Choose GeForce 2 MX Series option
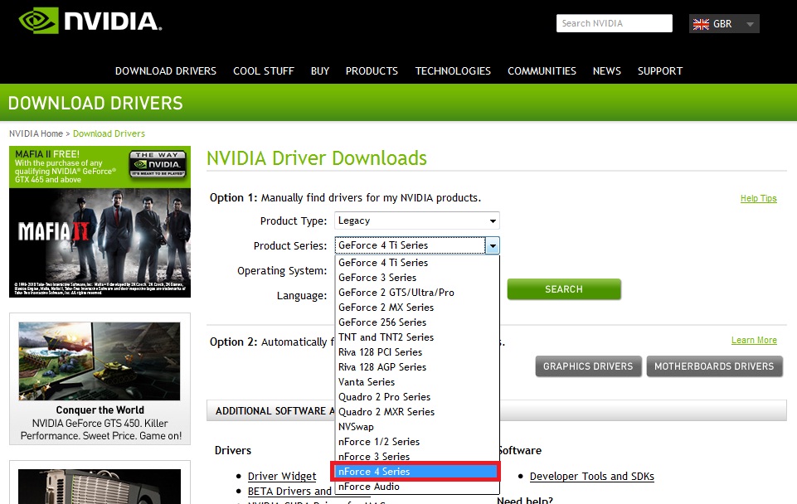 (x=417, y=308)
